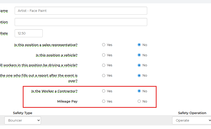Pick No for filling out post-event report
The width and height of the screenshot is (211, 129).
[x=139, y=76]
